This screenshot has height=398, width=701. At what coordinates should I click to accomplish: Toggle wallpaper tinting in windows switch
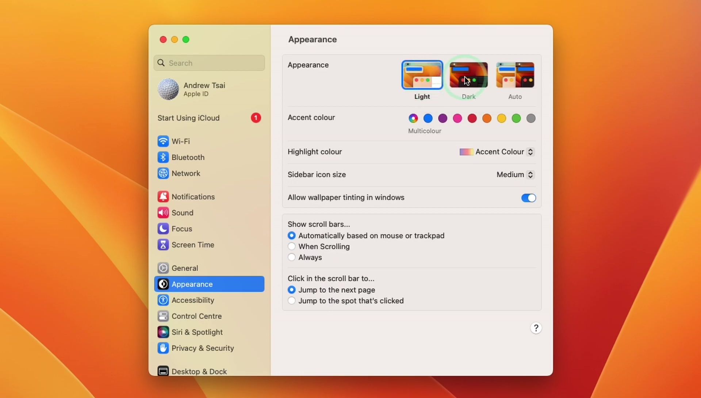528,198
